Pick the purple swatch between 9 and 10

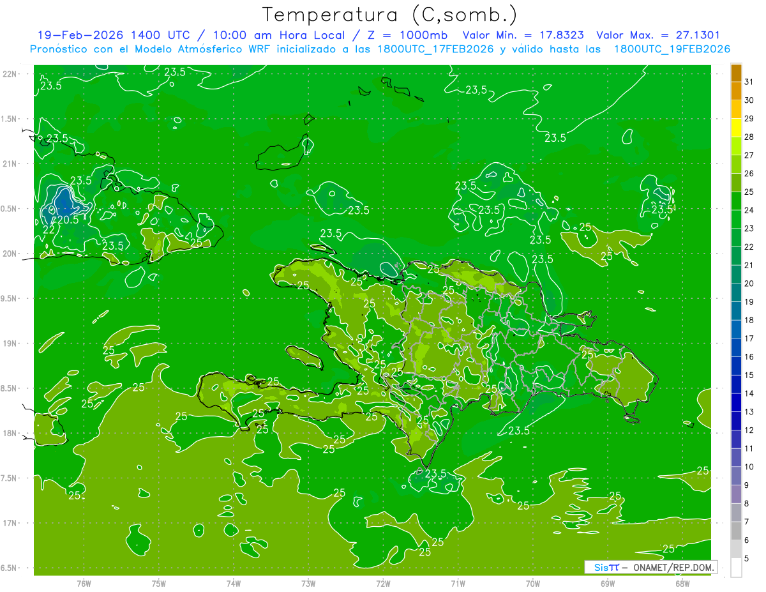point(736,476)
